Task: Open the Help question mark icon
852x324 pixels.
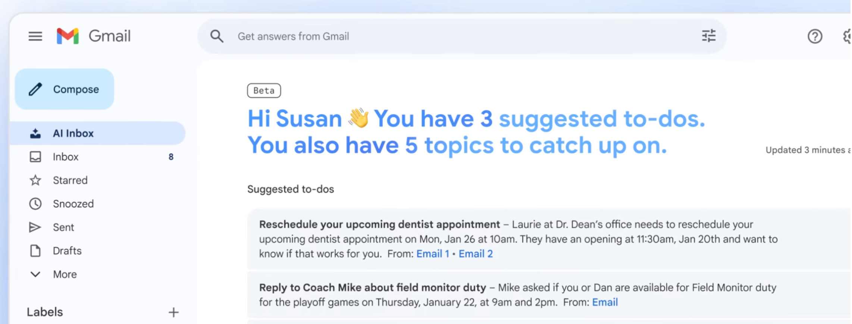Action: click(815, 36)
